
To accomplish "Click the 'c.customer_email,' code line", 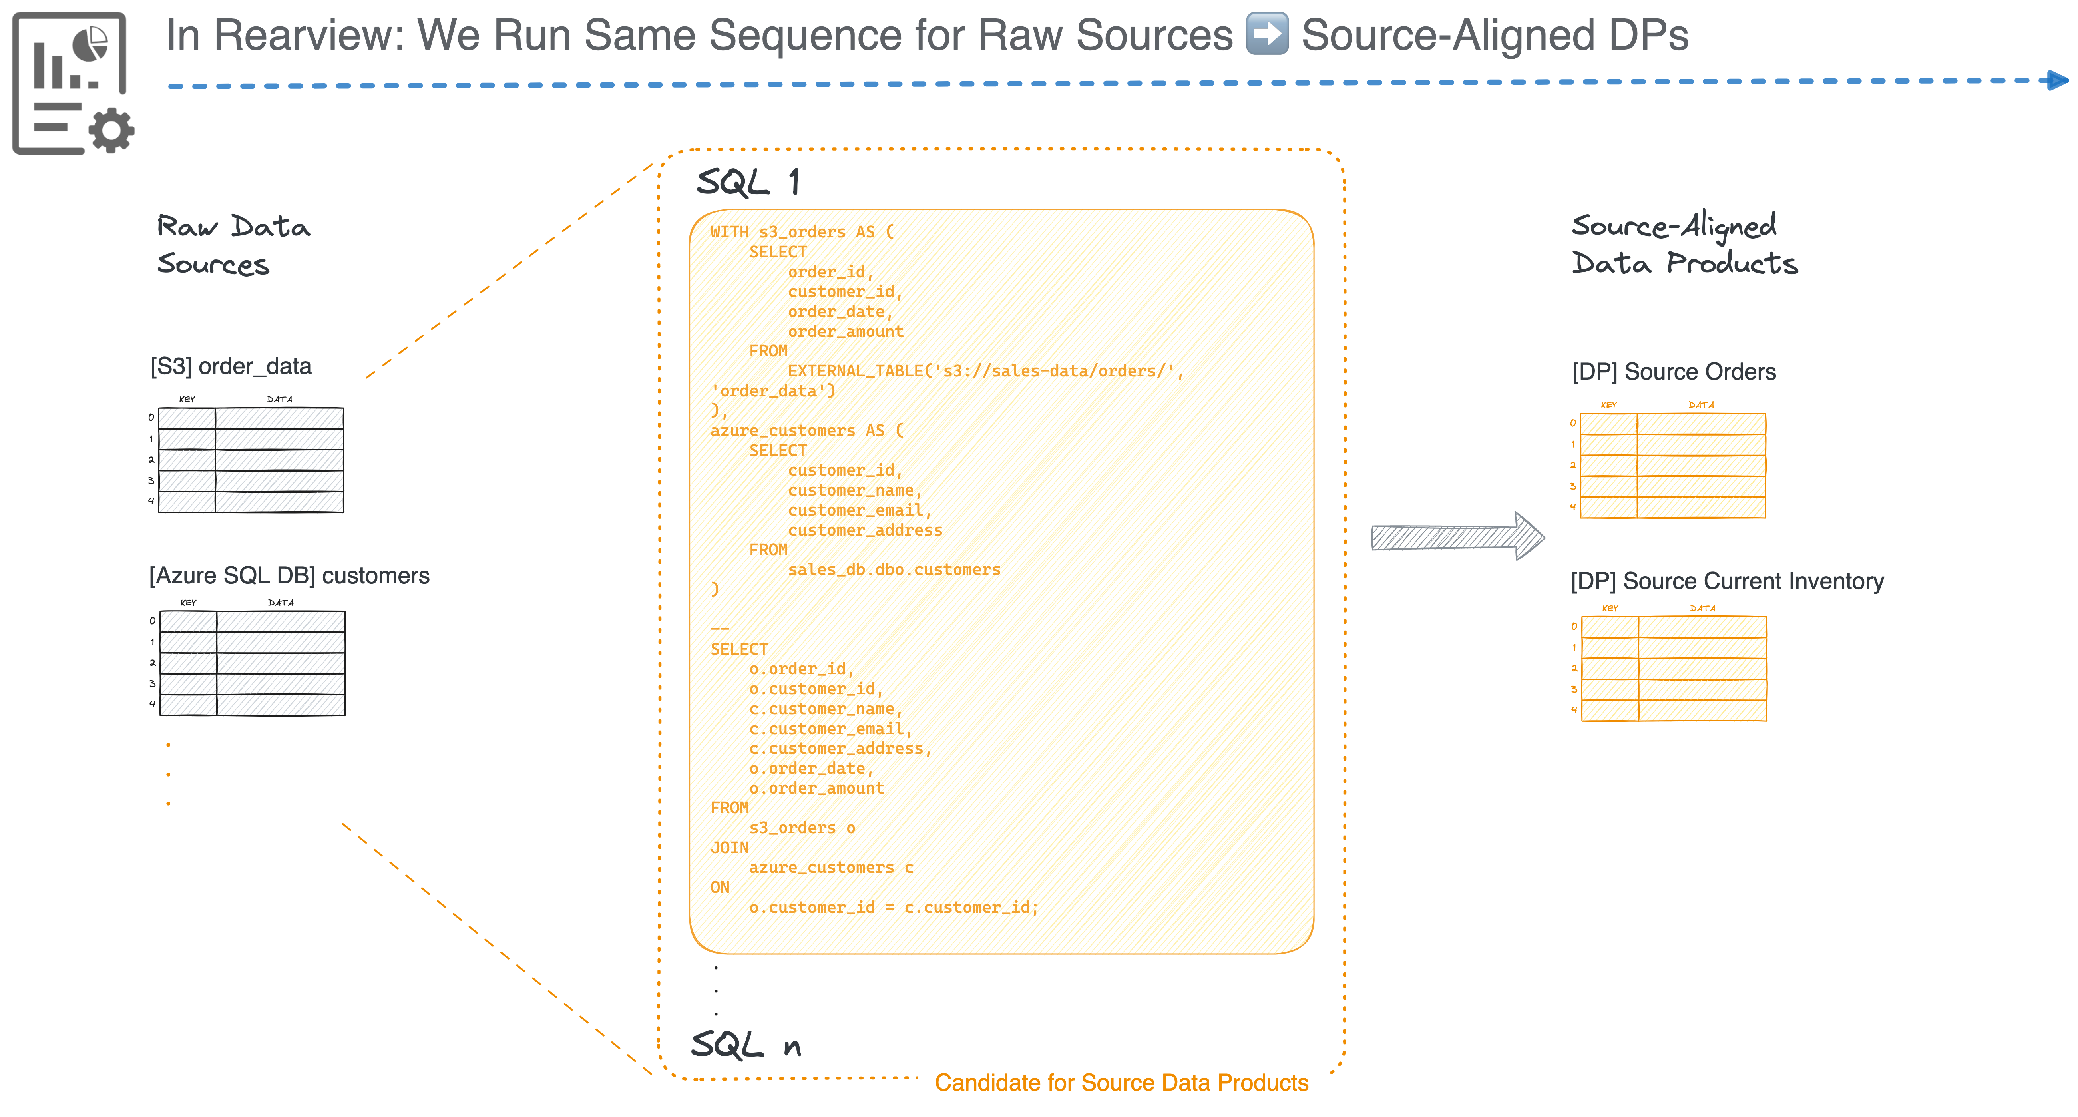I will [x=831, y=729].
